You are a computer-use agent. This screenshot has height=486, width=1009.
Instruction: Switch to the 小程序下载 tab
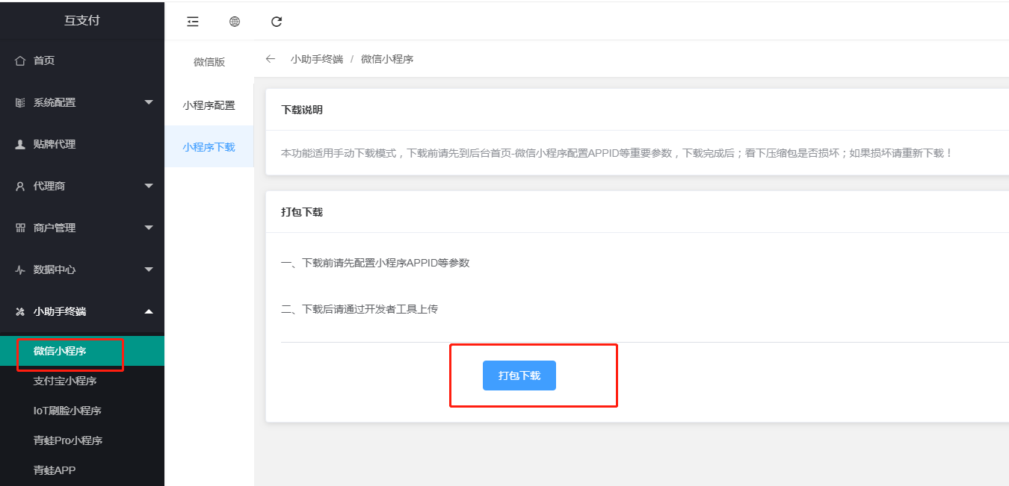point(209,147)
